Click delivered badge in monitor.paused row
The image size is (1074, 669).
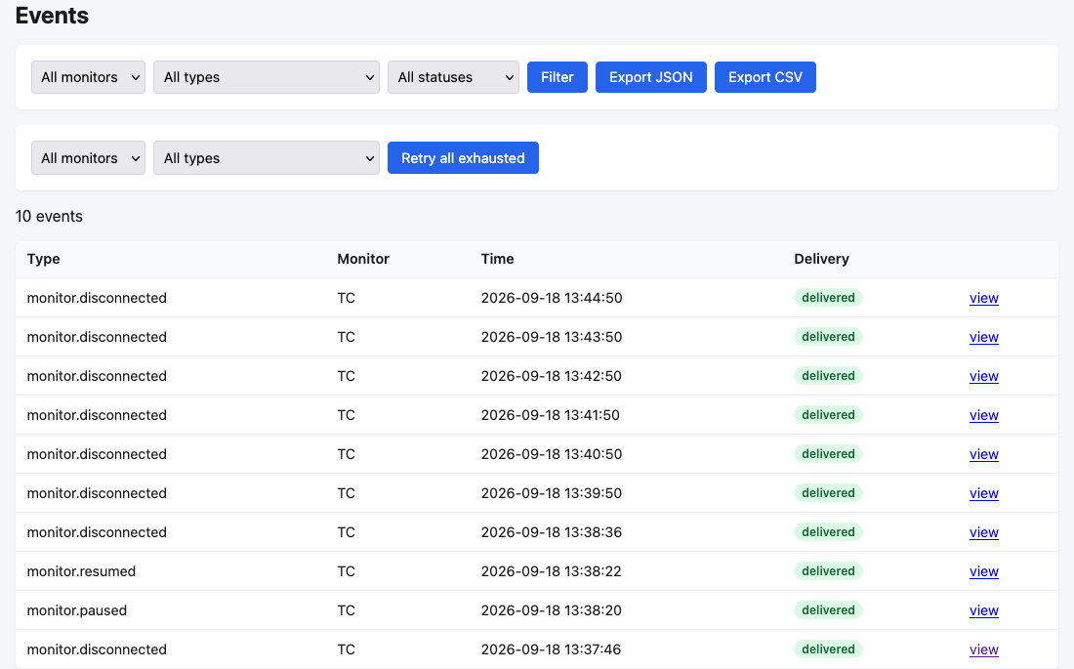[x=828, y=610]
